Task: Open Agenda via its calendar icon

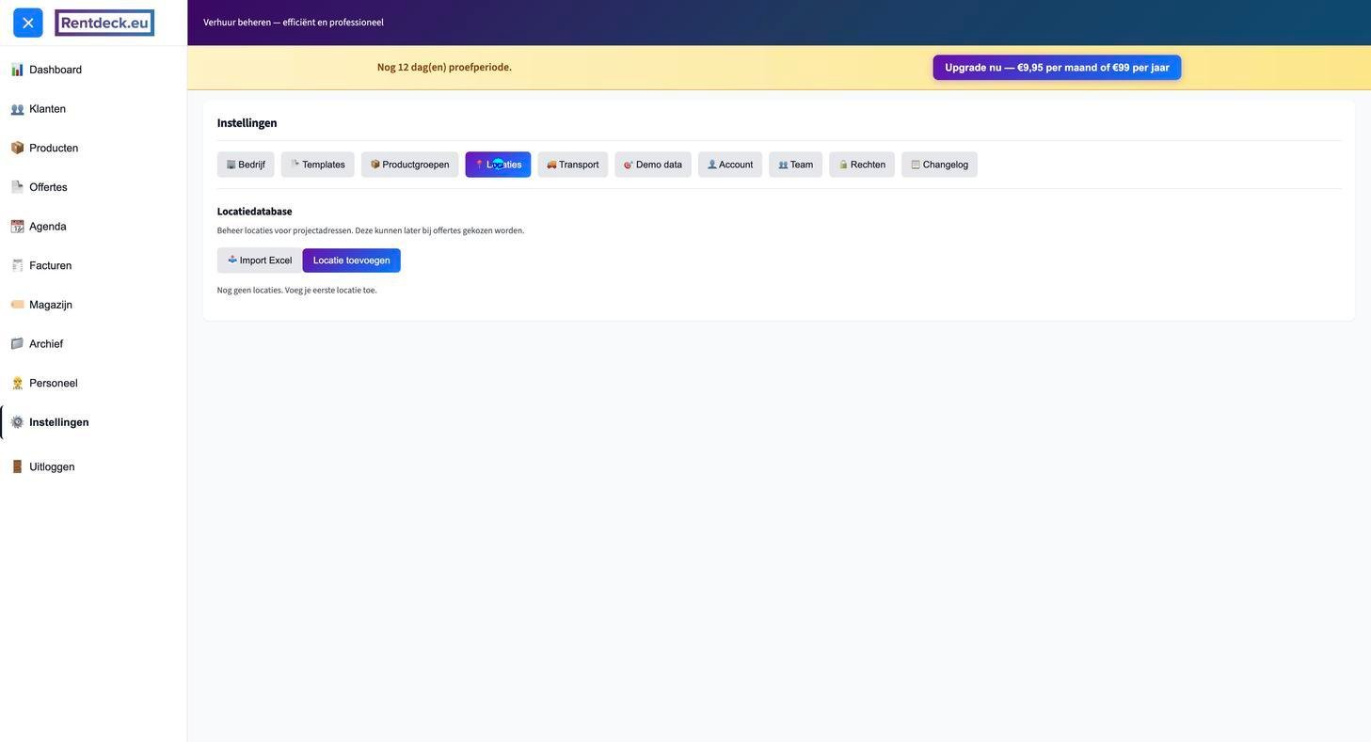Action: tap(17, 227)
